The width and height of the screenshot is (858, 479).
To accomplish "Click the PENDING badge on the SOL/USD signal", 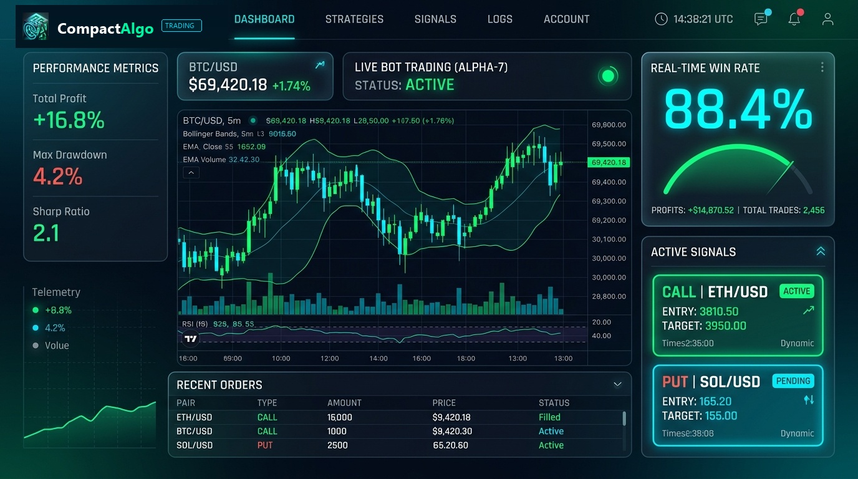I will coord(793,381).
